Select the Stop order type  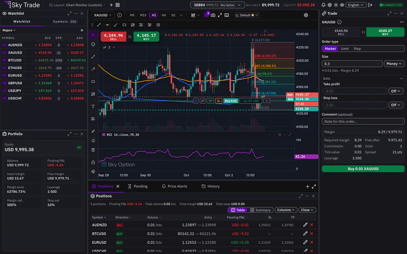[x=357, y=49]
